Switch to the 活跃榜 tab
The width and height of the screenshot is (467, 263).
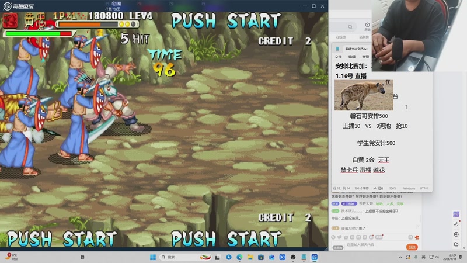[x=364, y=37]
